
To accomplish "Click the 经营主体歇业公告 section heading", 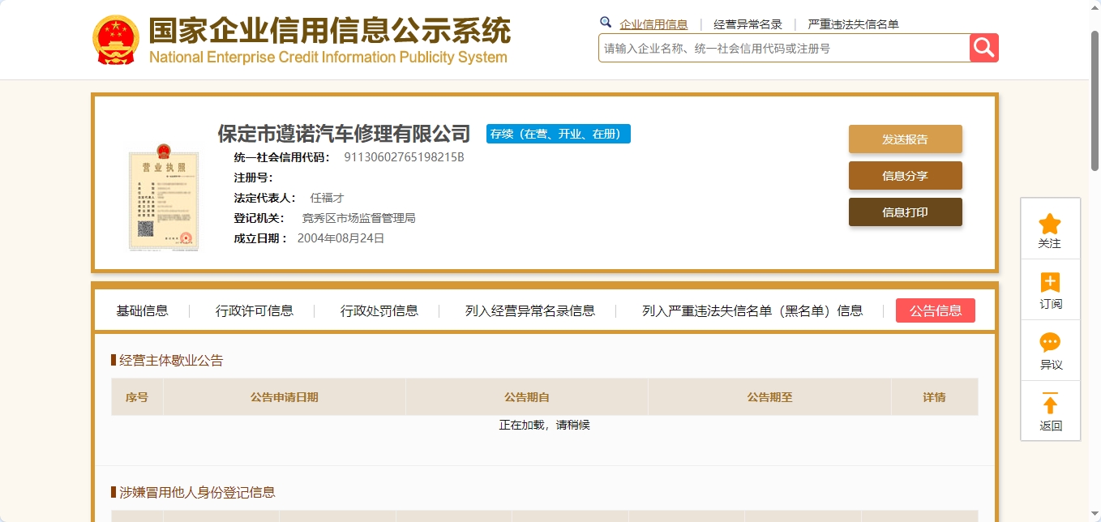I will click(x=171, y=361).
